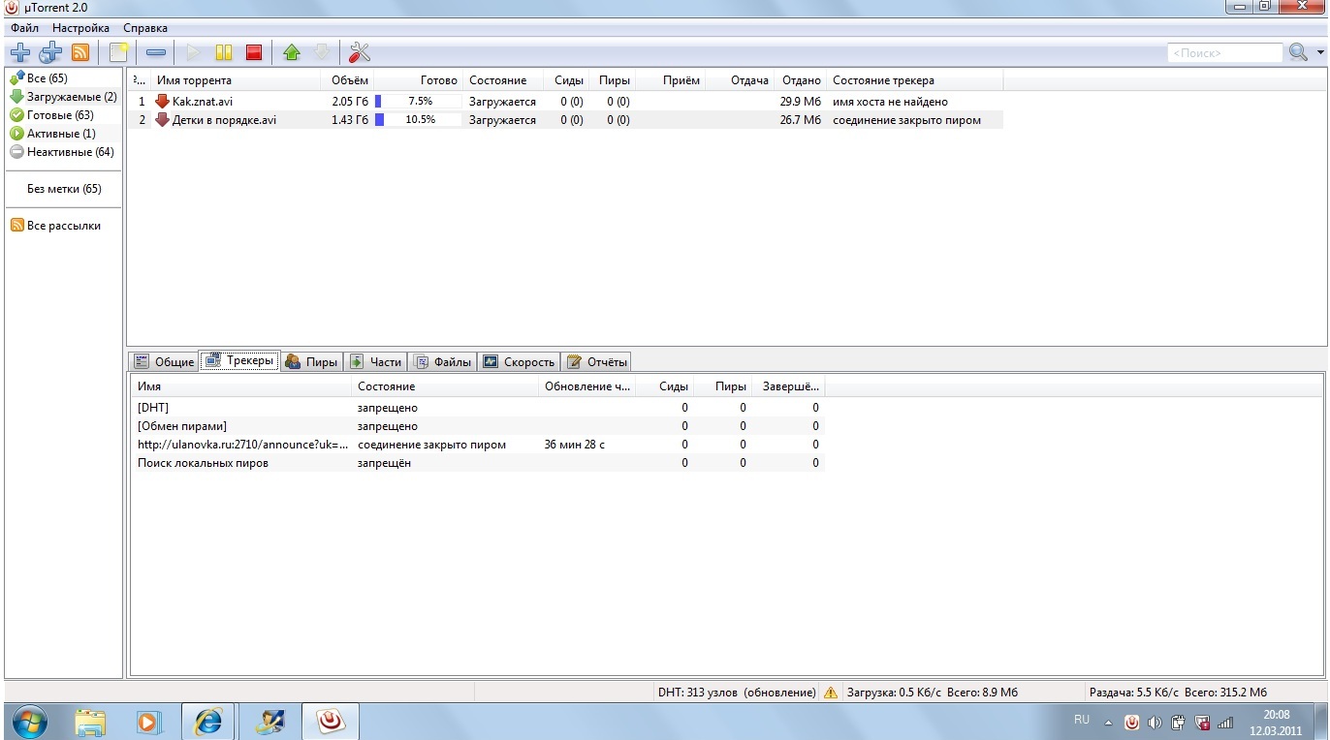
Task: Click the search magnifier icon
Action: tap(1297, 52)
